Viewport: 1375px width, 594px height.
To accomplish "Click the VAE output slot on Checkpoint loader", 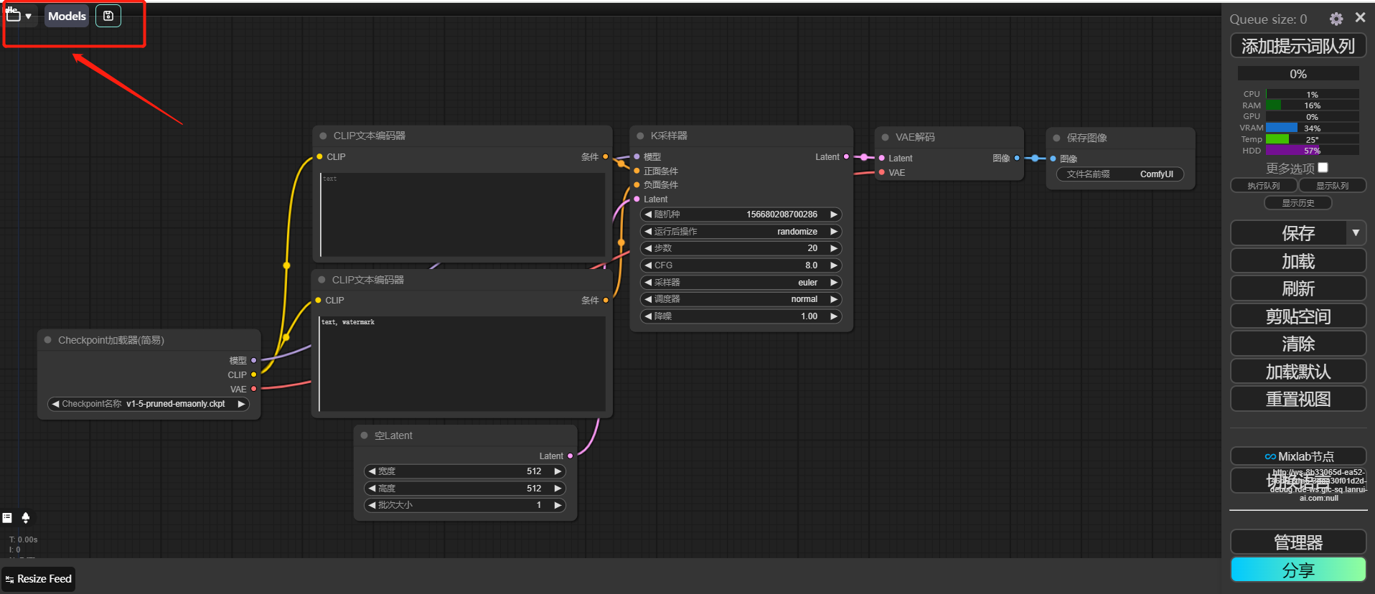I will point(253,389).
